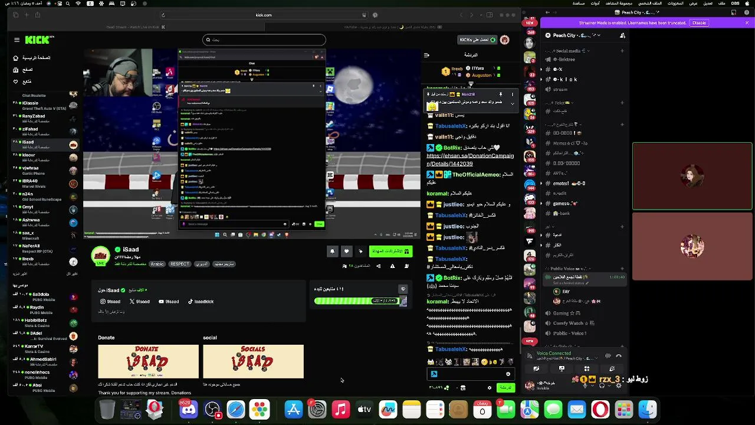The width and height of the screenshot is (755, 425).
Task: Click the green gift subscriptions button
Action: (390, 251)
